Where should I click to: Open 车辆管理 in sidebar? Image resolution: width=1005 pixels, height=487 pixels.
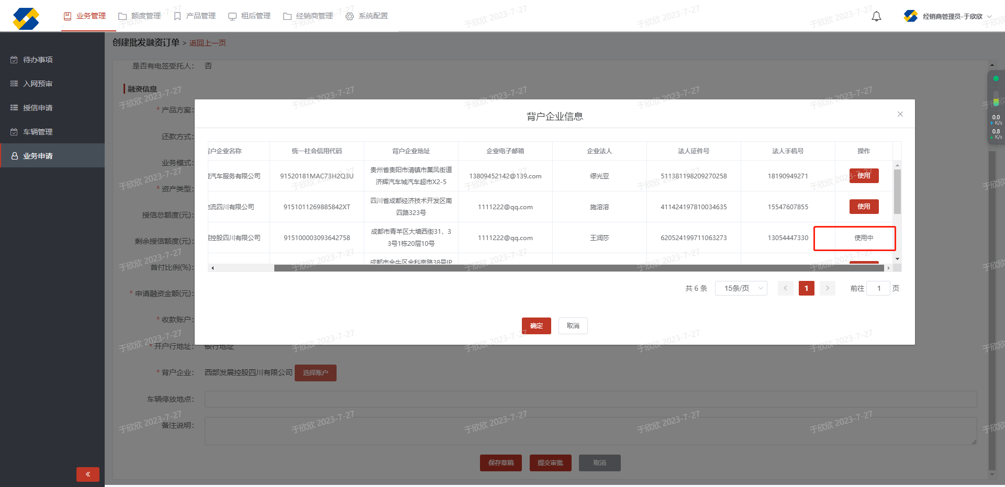tap(38, 132)
